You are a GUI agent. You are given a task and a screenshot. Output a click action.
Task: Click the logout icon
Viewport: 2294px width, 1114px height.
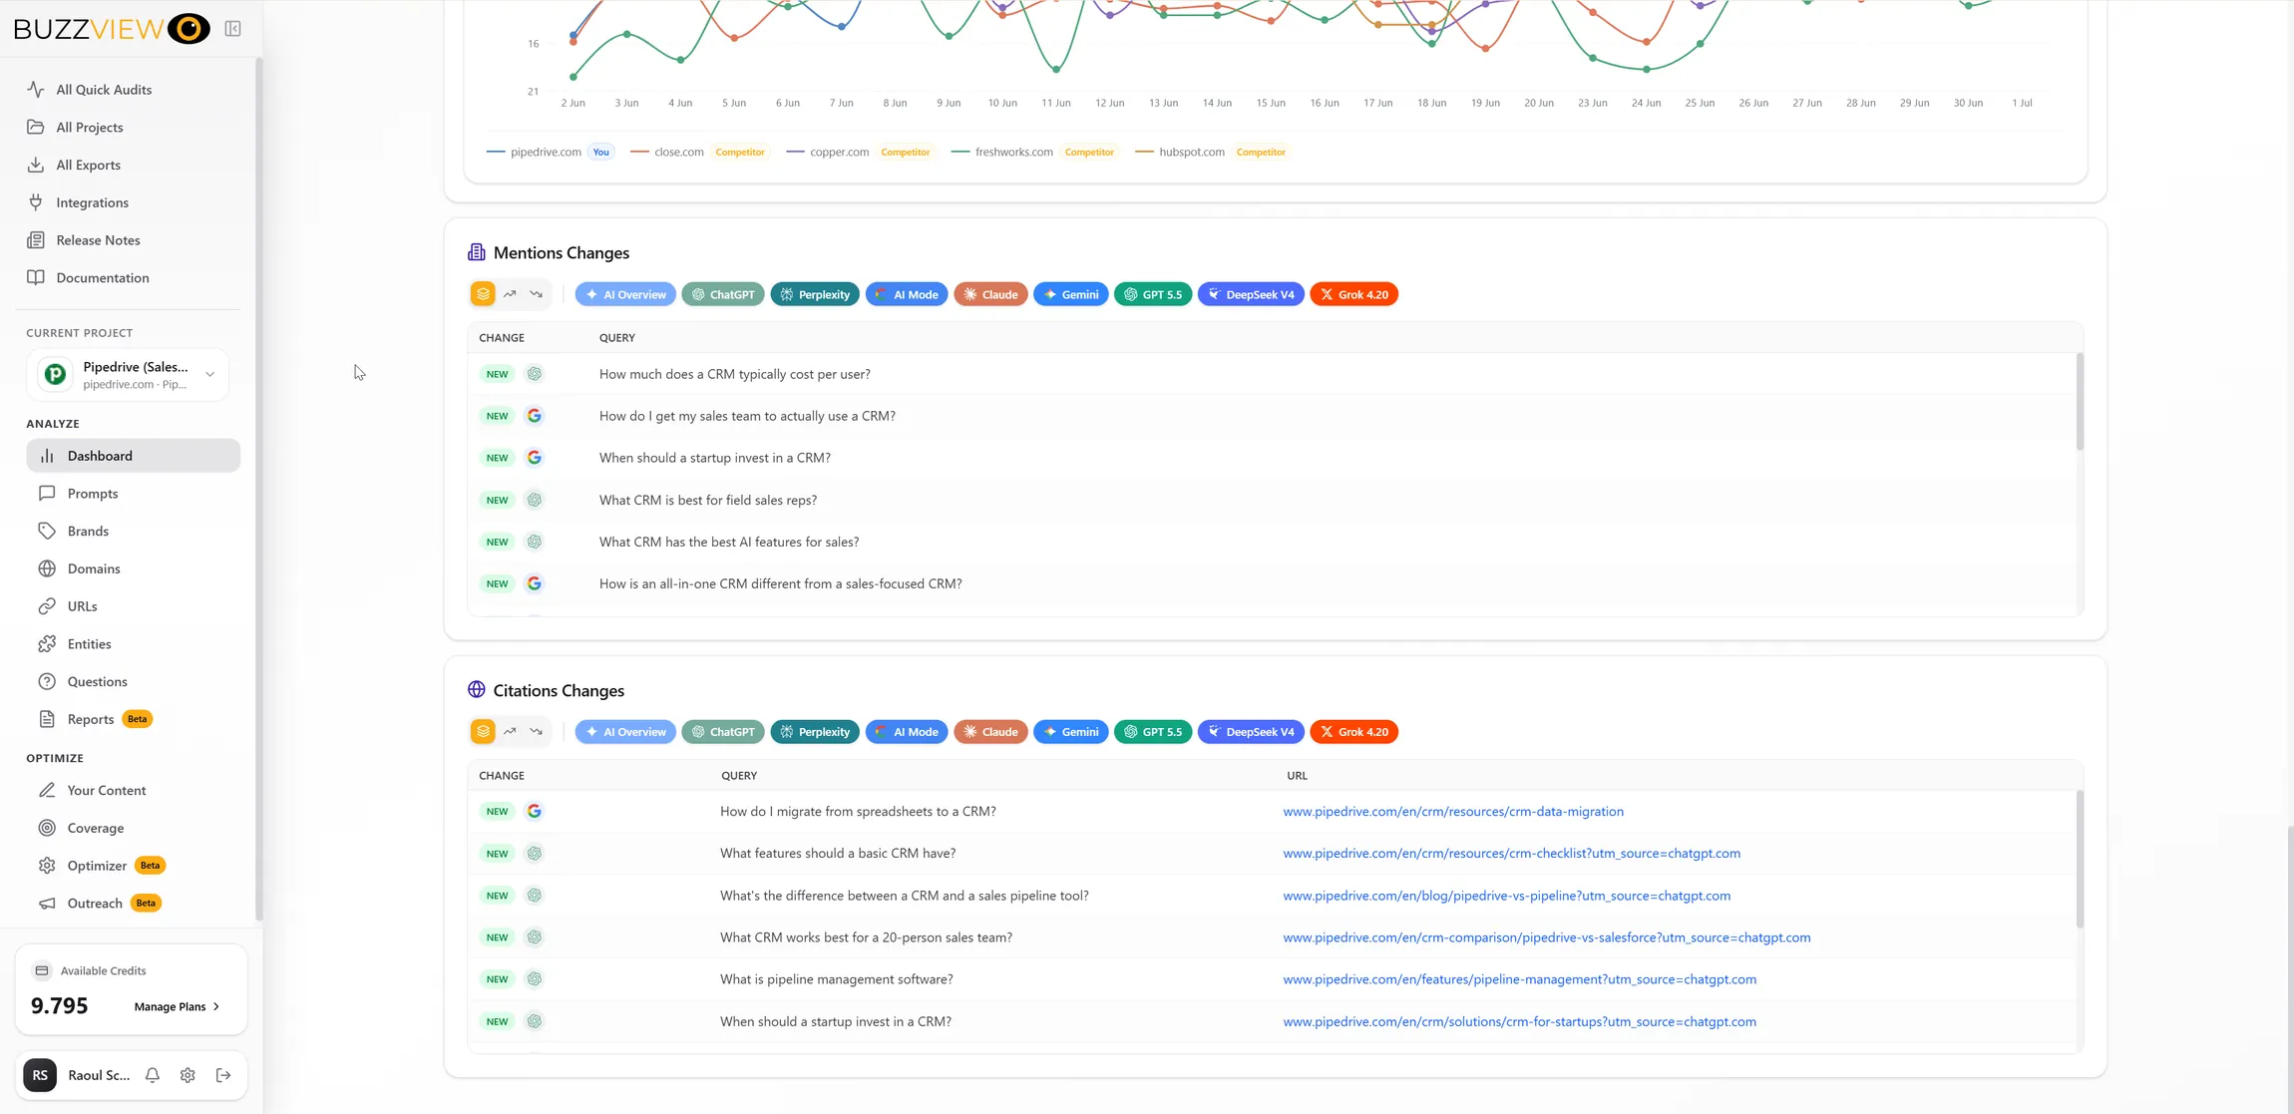tap(223, 1075)
